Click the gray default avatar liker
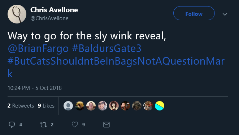Screen dimensions: 239x135 [x=68, y=106]
